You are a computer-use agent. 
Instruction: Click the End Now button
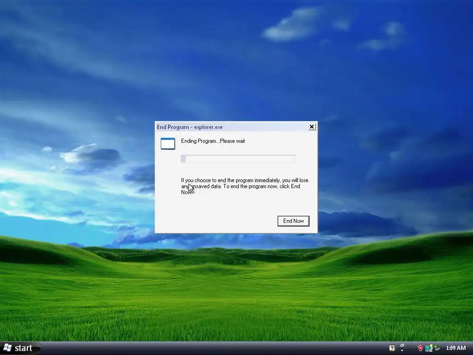pyautogui.click(x=293, y=221)
